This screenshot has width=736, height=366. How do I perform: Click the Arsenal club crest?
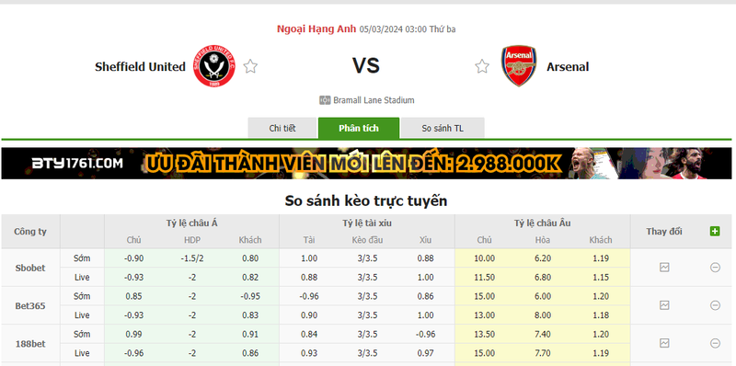[x=519, y=65]
